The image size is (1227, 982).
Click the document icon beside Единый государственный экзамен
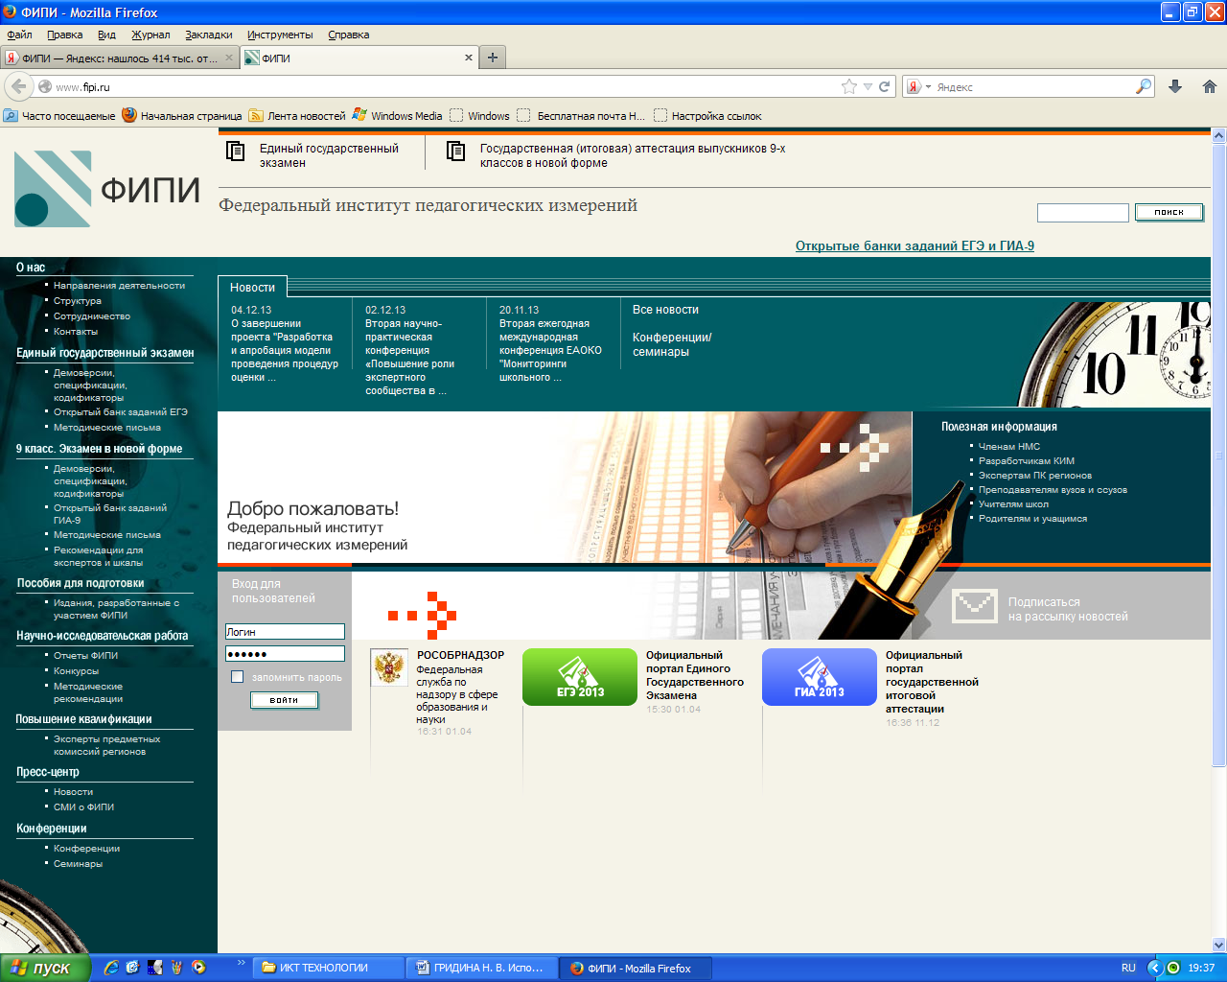pos(235,152)
